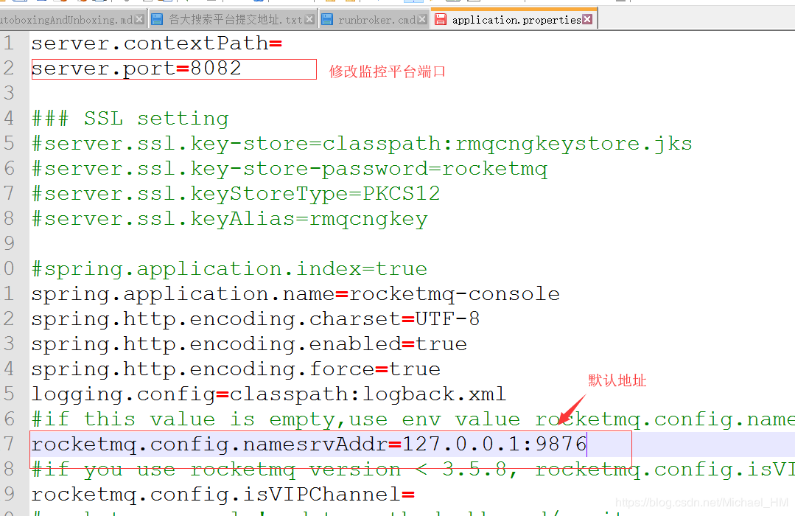
Task: Switch to the runbroker.cmd tab
Action: [375, 20]
